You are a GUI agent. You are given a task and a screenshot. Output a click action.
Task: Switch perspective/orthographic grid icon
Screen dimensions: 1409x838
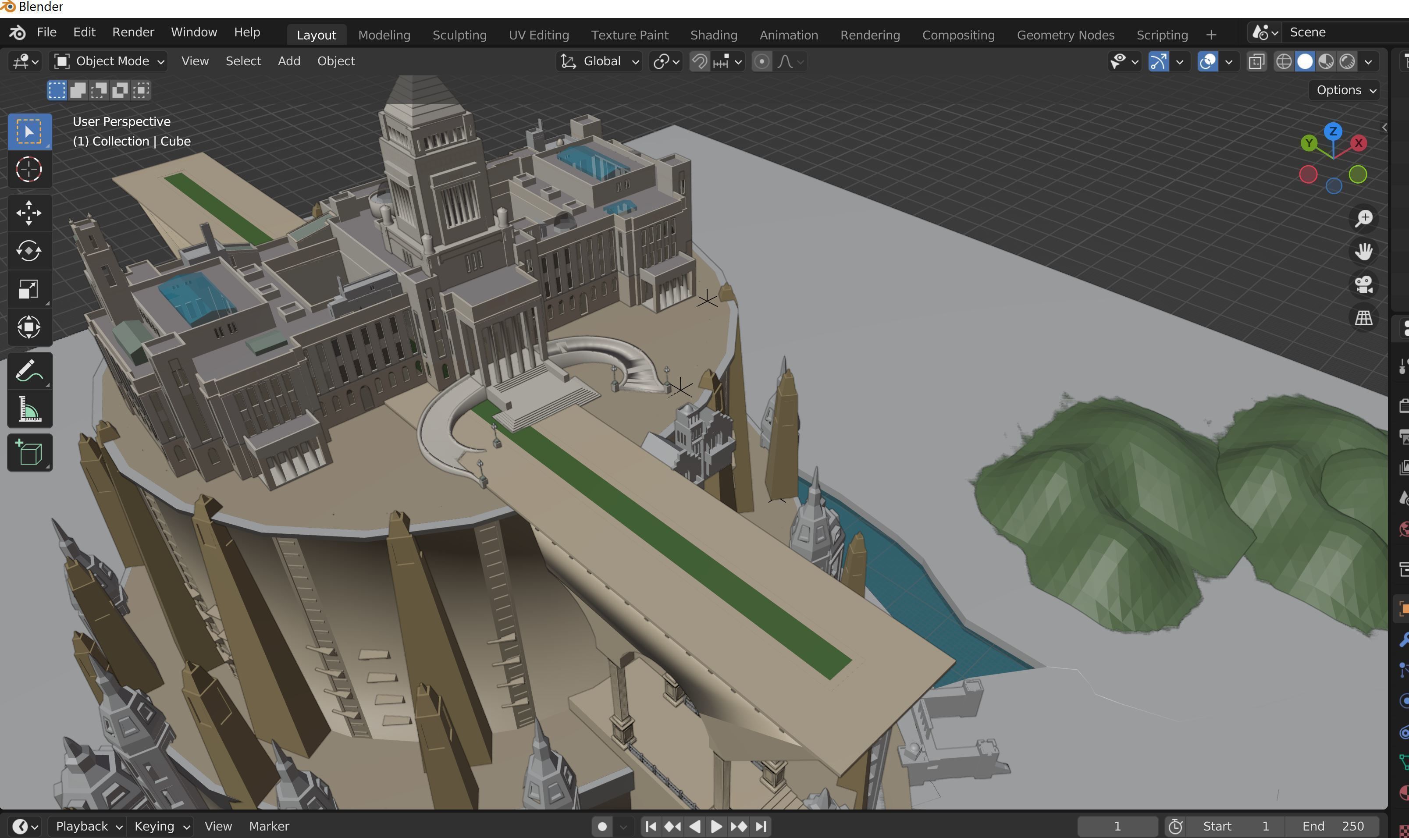click(1364, 318)
